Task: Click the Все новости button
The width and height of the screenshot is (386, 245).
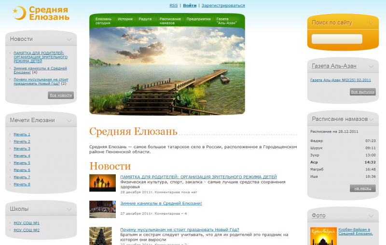Action: pos(61,95)
